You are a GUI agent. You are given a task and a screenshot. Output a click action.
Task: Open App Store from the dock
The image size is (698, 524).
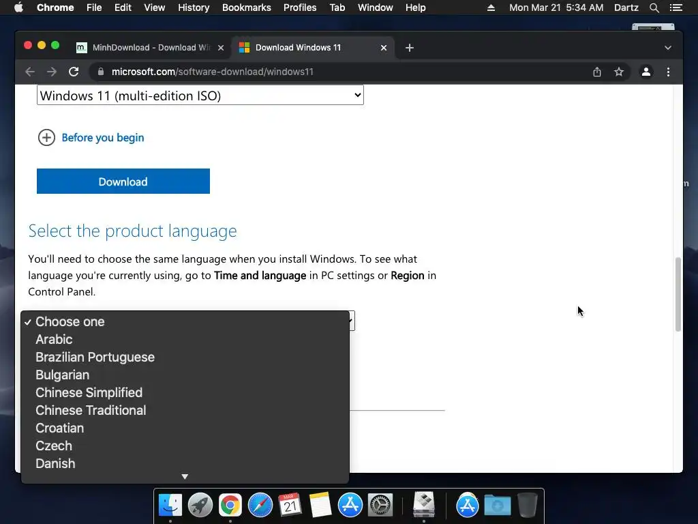point(350,505)
